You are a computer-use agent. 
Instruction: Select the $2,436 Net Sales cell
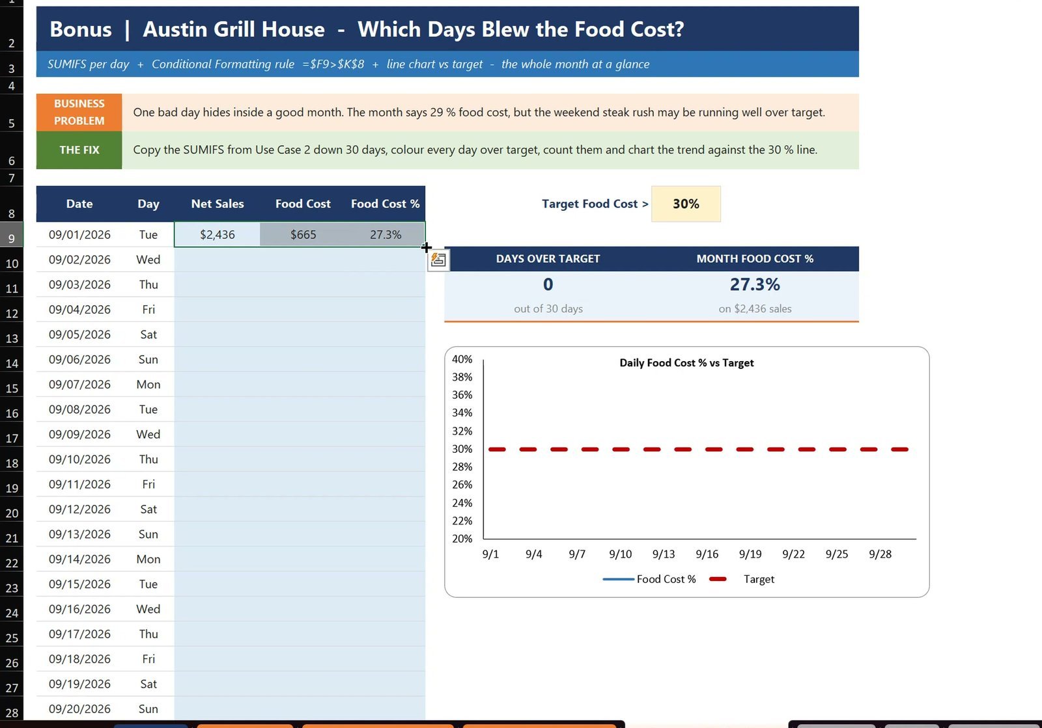click(x=218, y=234)
